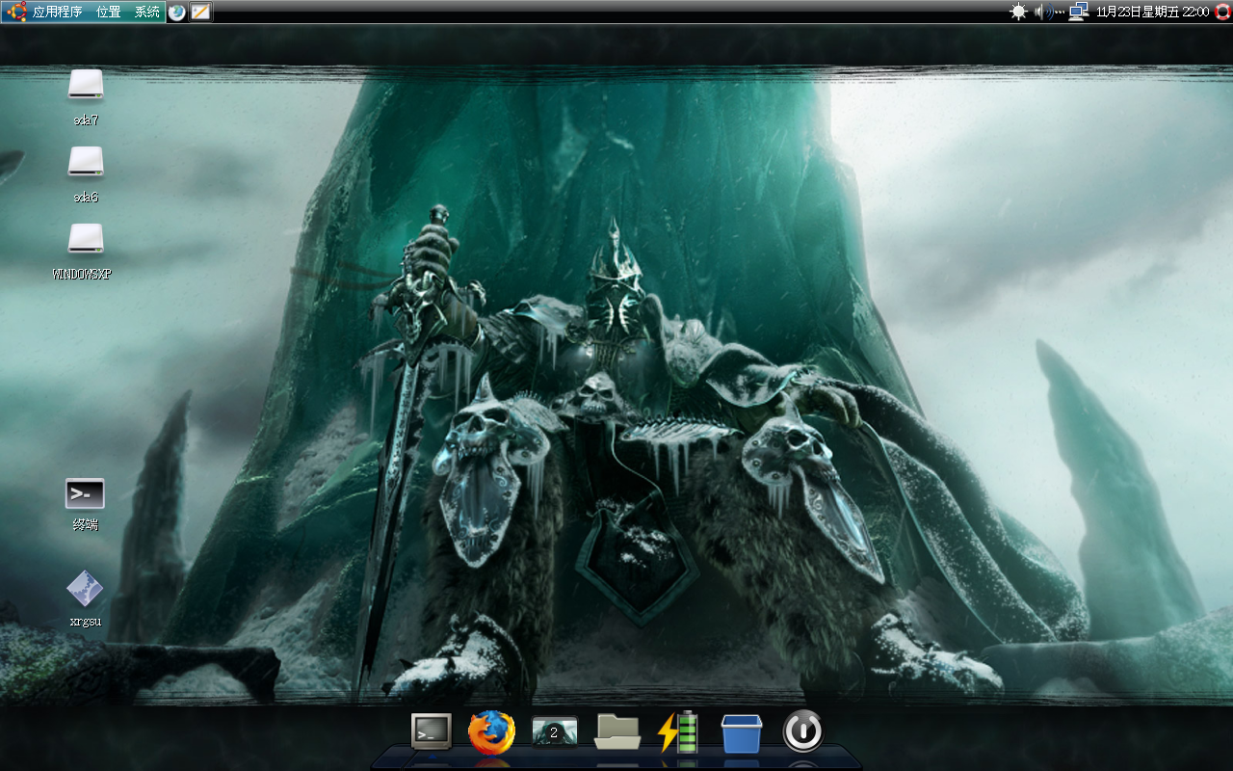The width and height of the screenshot is (1233, 771).
Task: Open the blue trash bin in the dock
Action: click(x=742, y=733)
